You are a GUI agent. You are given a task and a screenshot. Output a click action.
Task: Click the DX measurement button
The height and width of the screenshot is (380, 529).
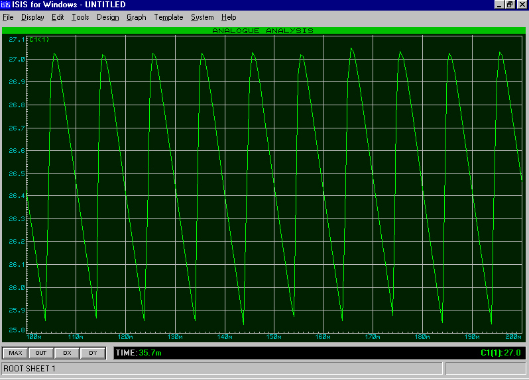click(x=67, y=353)
